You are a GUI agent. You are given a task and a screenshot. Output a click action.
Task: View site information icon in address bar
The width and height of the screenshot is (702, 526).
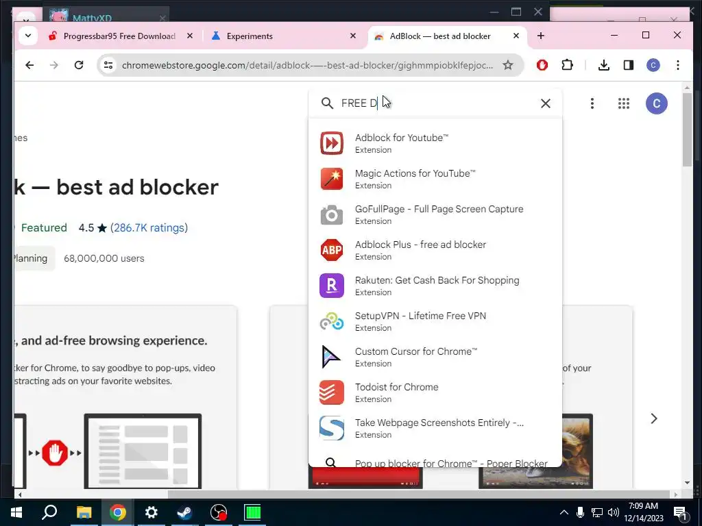[x=108, y=65]
